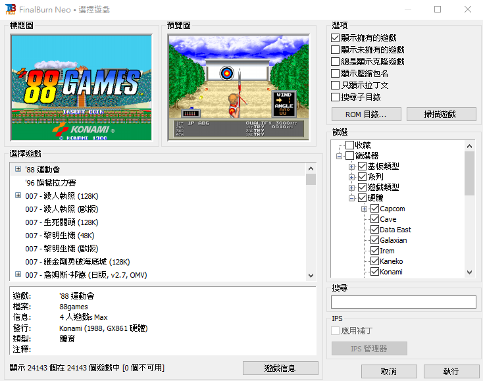Screen dimensions: 483x381
Task: Expand the 基板類型 tree node
Action: pyautogui.click(x=351, y=166)
